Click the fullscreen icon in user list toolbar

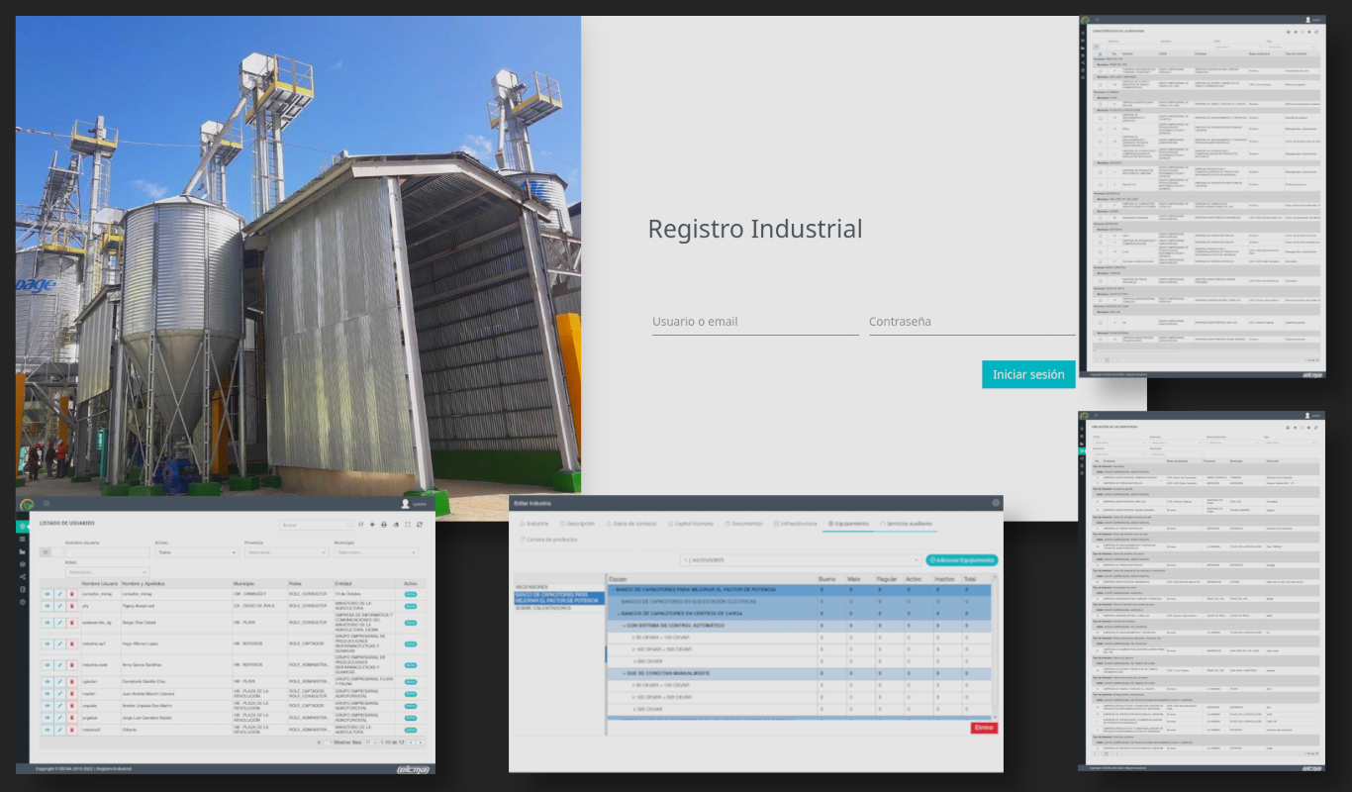(x=408, y=525)
